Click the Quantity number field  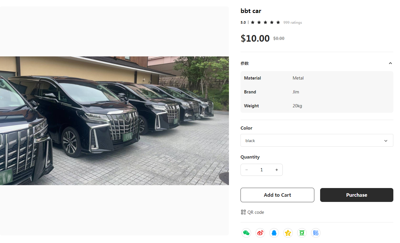tap(262, 170)
